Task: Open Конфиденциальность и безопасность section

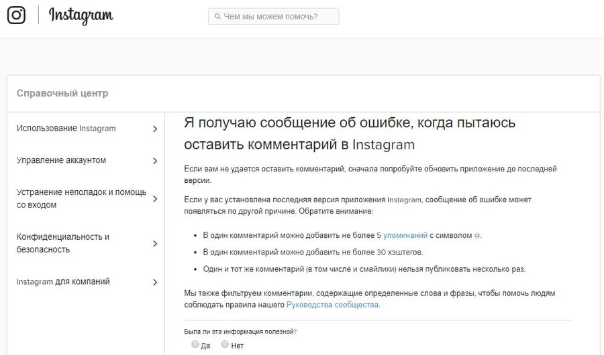Action: click(x=62, y=243)
